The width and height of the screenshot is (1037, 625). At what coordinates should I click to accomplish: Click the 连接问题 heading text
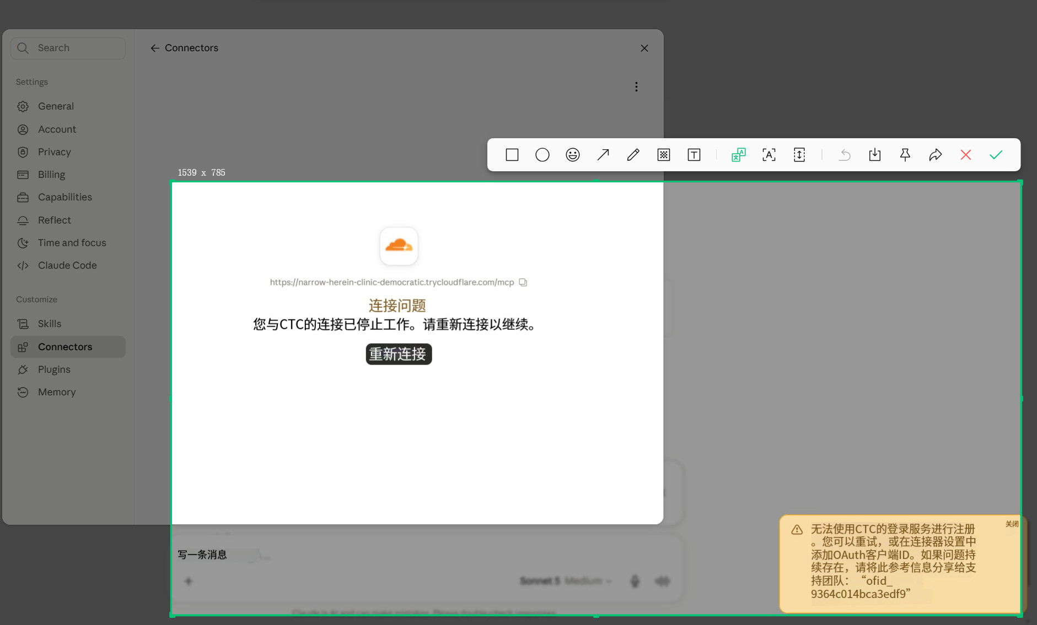click(x=397, y=306)
